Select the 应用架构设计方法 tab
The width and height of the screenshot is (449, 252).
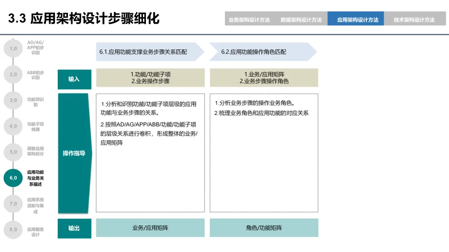(x=355, y=19)
